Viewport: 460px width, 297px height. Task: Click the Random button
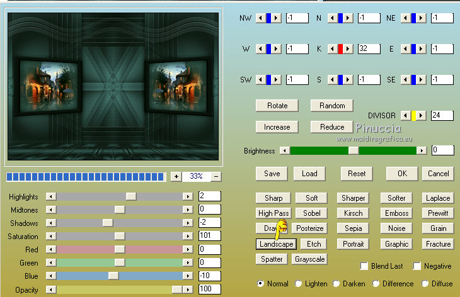coord(332,106)
